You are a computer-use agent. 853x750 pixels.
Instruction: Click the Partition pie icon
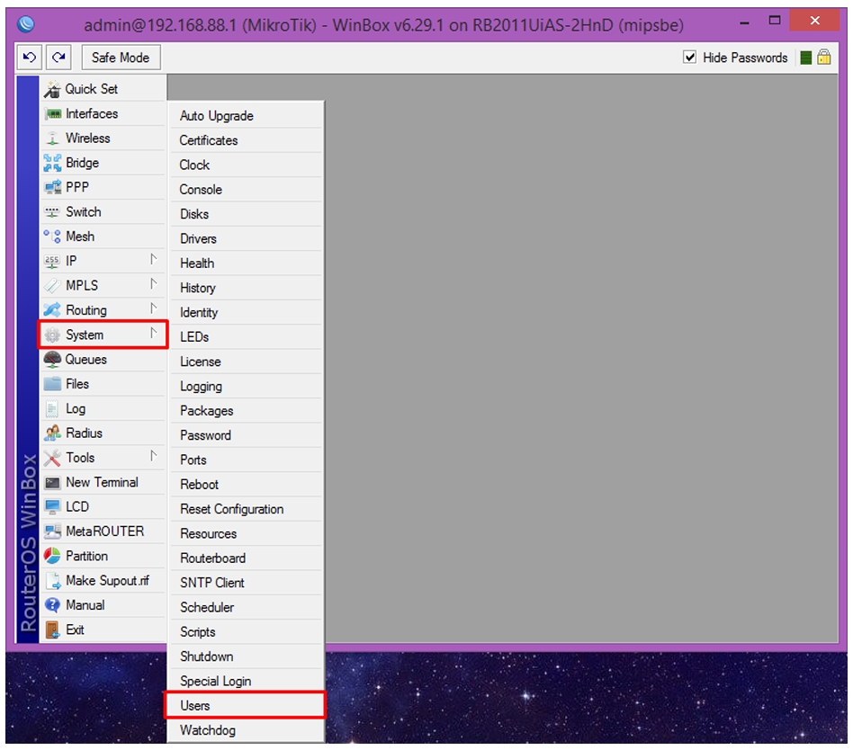coord(52,556)
